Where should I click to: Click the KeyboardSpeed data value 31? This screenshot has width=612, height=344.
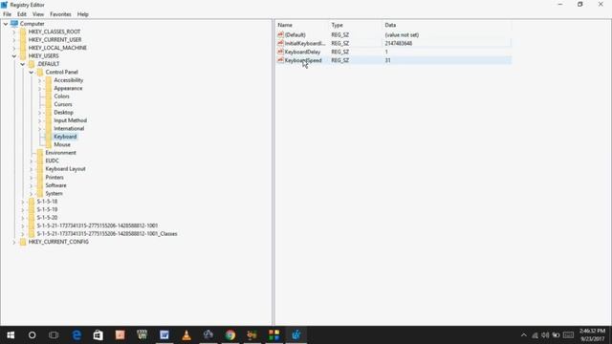point(387,60)
